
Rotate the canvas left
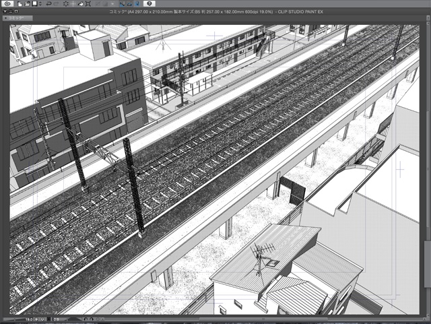pyautogui.click(x=86, y=319)
